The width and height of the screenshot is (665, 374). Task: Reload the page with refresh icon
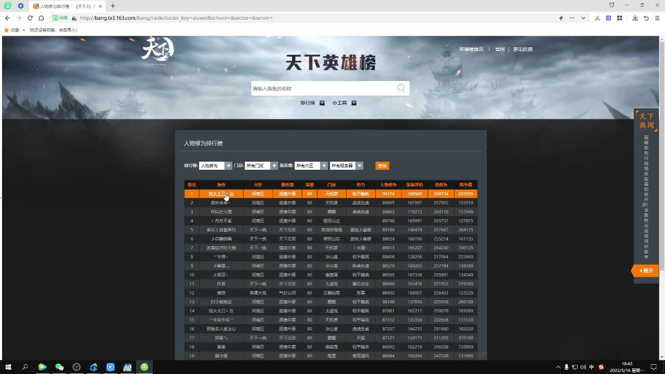(30, 18)
